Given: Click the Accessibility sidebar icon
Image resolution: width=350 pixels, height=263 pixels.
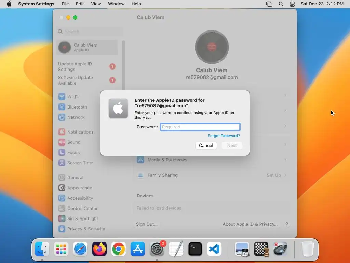Looking at the screenshot, I should tap(62, 198).
